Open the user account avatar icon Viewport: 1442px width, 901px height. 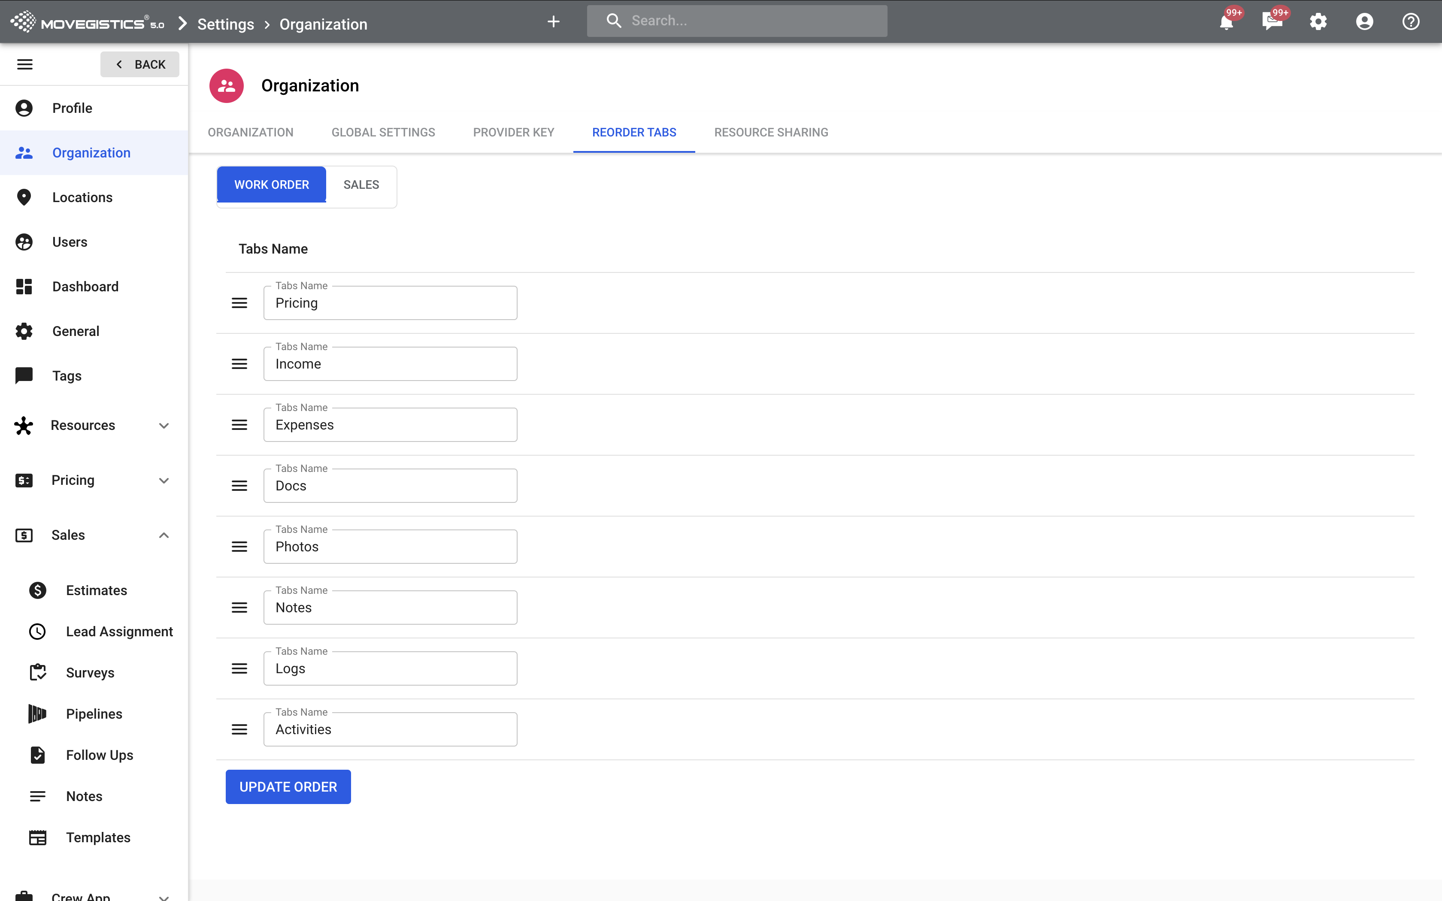1364,22
